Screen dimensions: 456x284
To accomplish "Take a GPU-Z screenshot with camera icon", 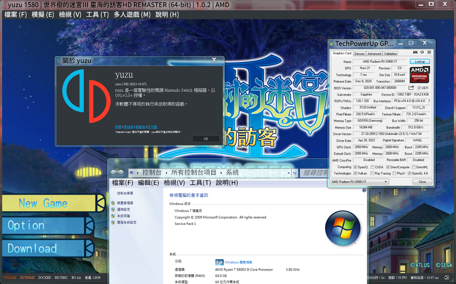I will click(415, 52).
